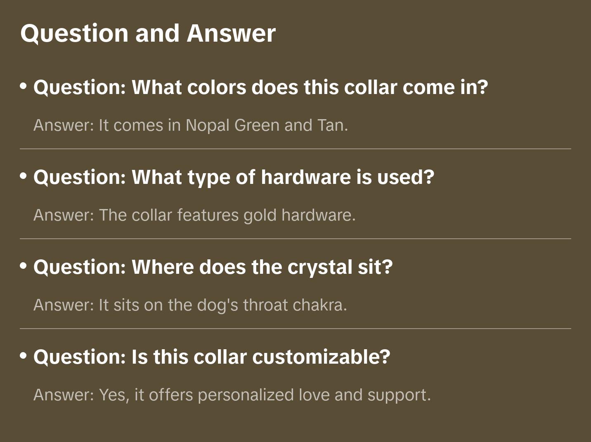Click the divider line below the hardware answer

click(x=295, y=239)
